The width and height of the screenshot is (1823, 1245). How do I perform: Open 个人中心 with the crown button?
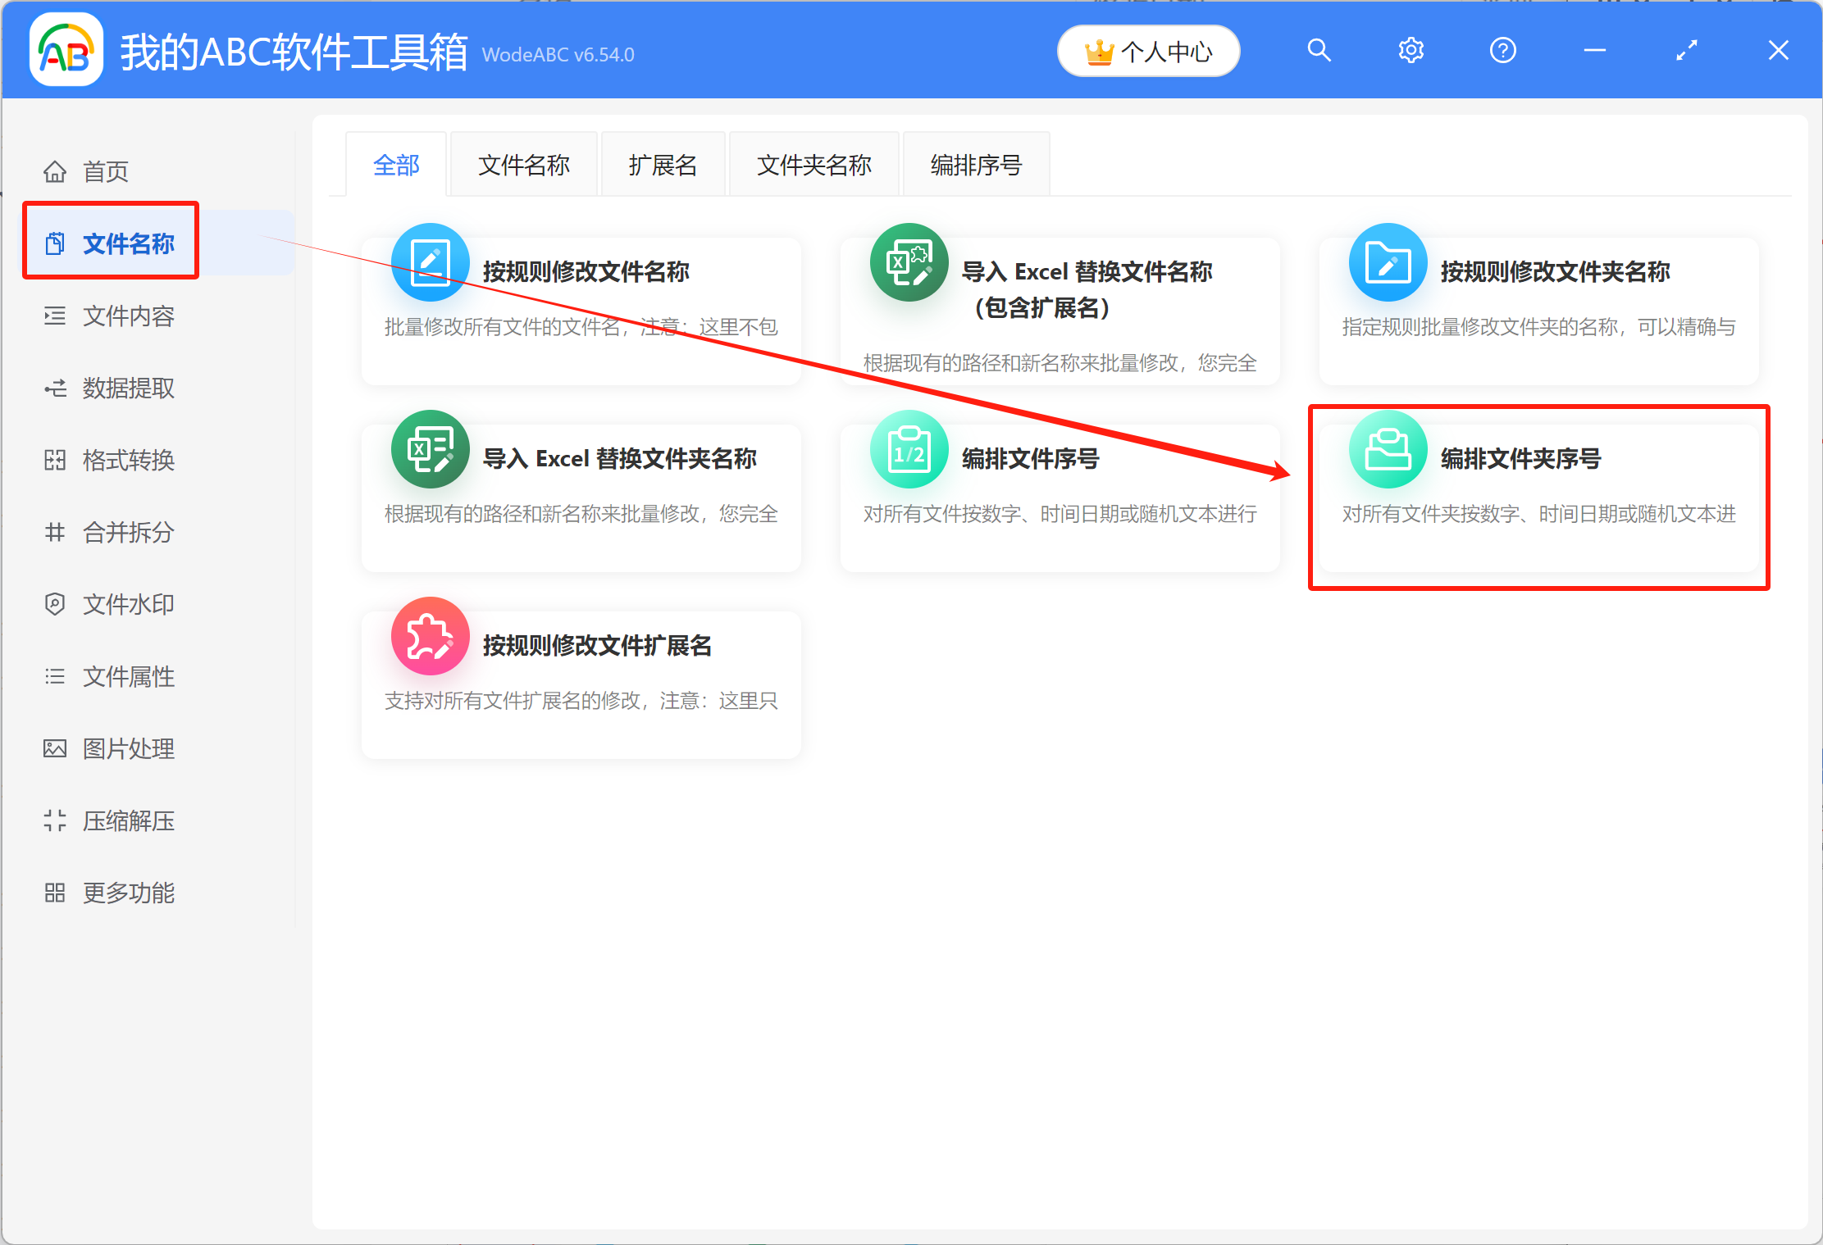(1148, 51)
